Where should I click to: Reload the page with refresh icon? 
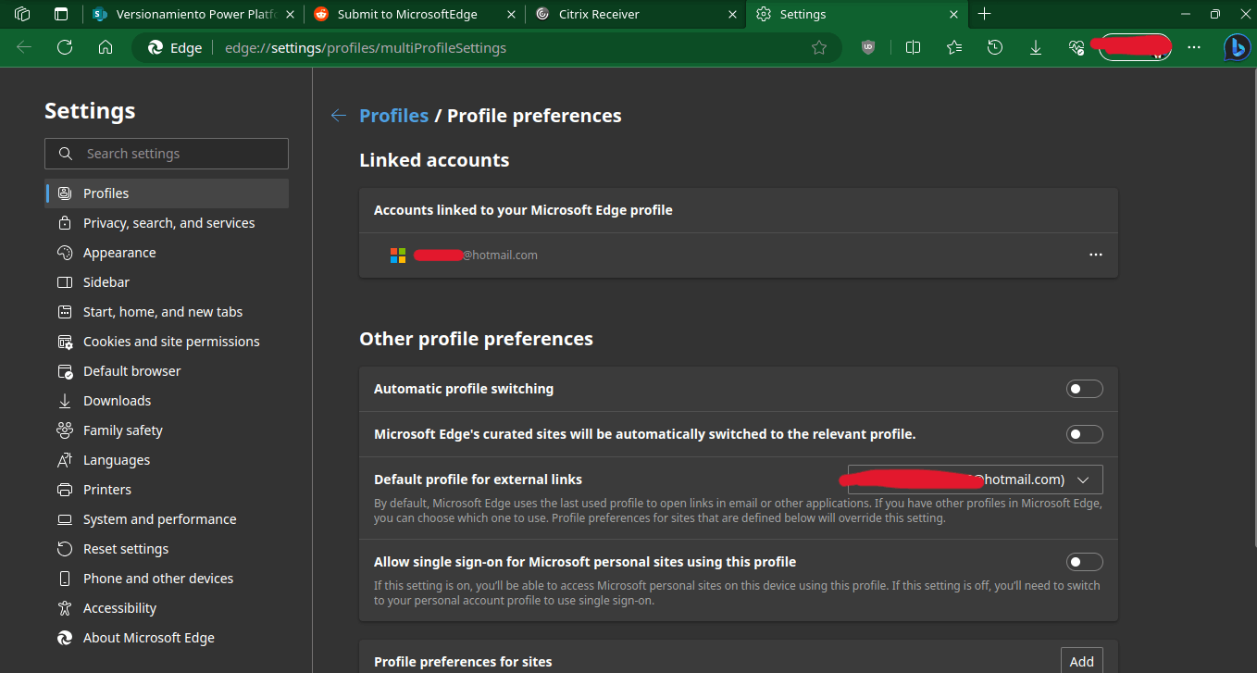[65, 47]
